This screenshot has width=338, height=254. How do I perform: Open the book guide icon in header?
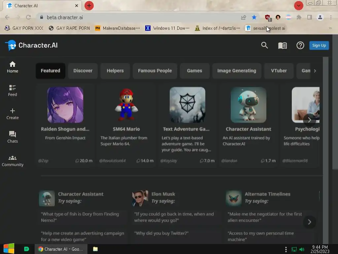pos(283,45)
